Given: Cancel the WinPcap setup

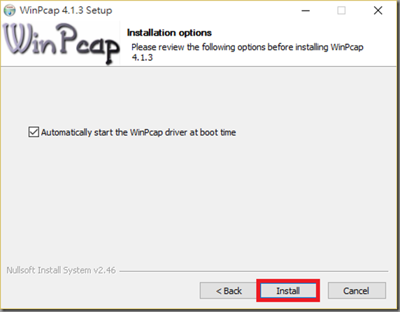Looking at the screenshot, I should pos(357,290).
